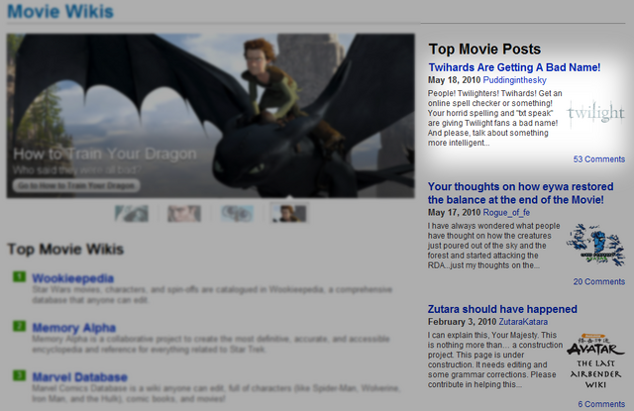Open the Memory Alpha wiki link
Image resolution: width=634 pixels, height=411 pixels.
click(74, 328)
